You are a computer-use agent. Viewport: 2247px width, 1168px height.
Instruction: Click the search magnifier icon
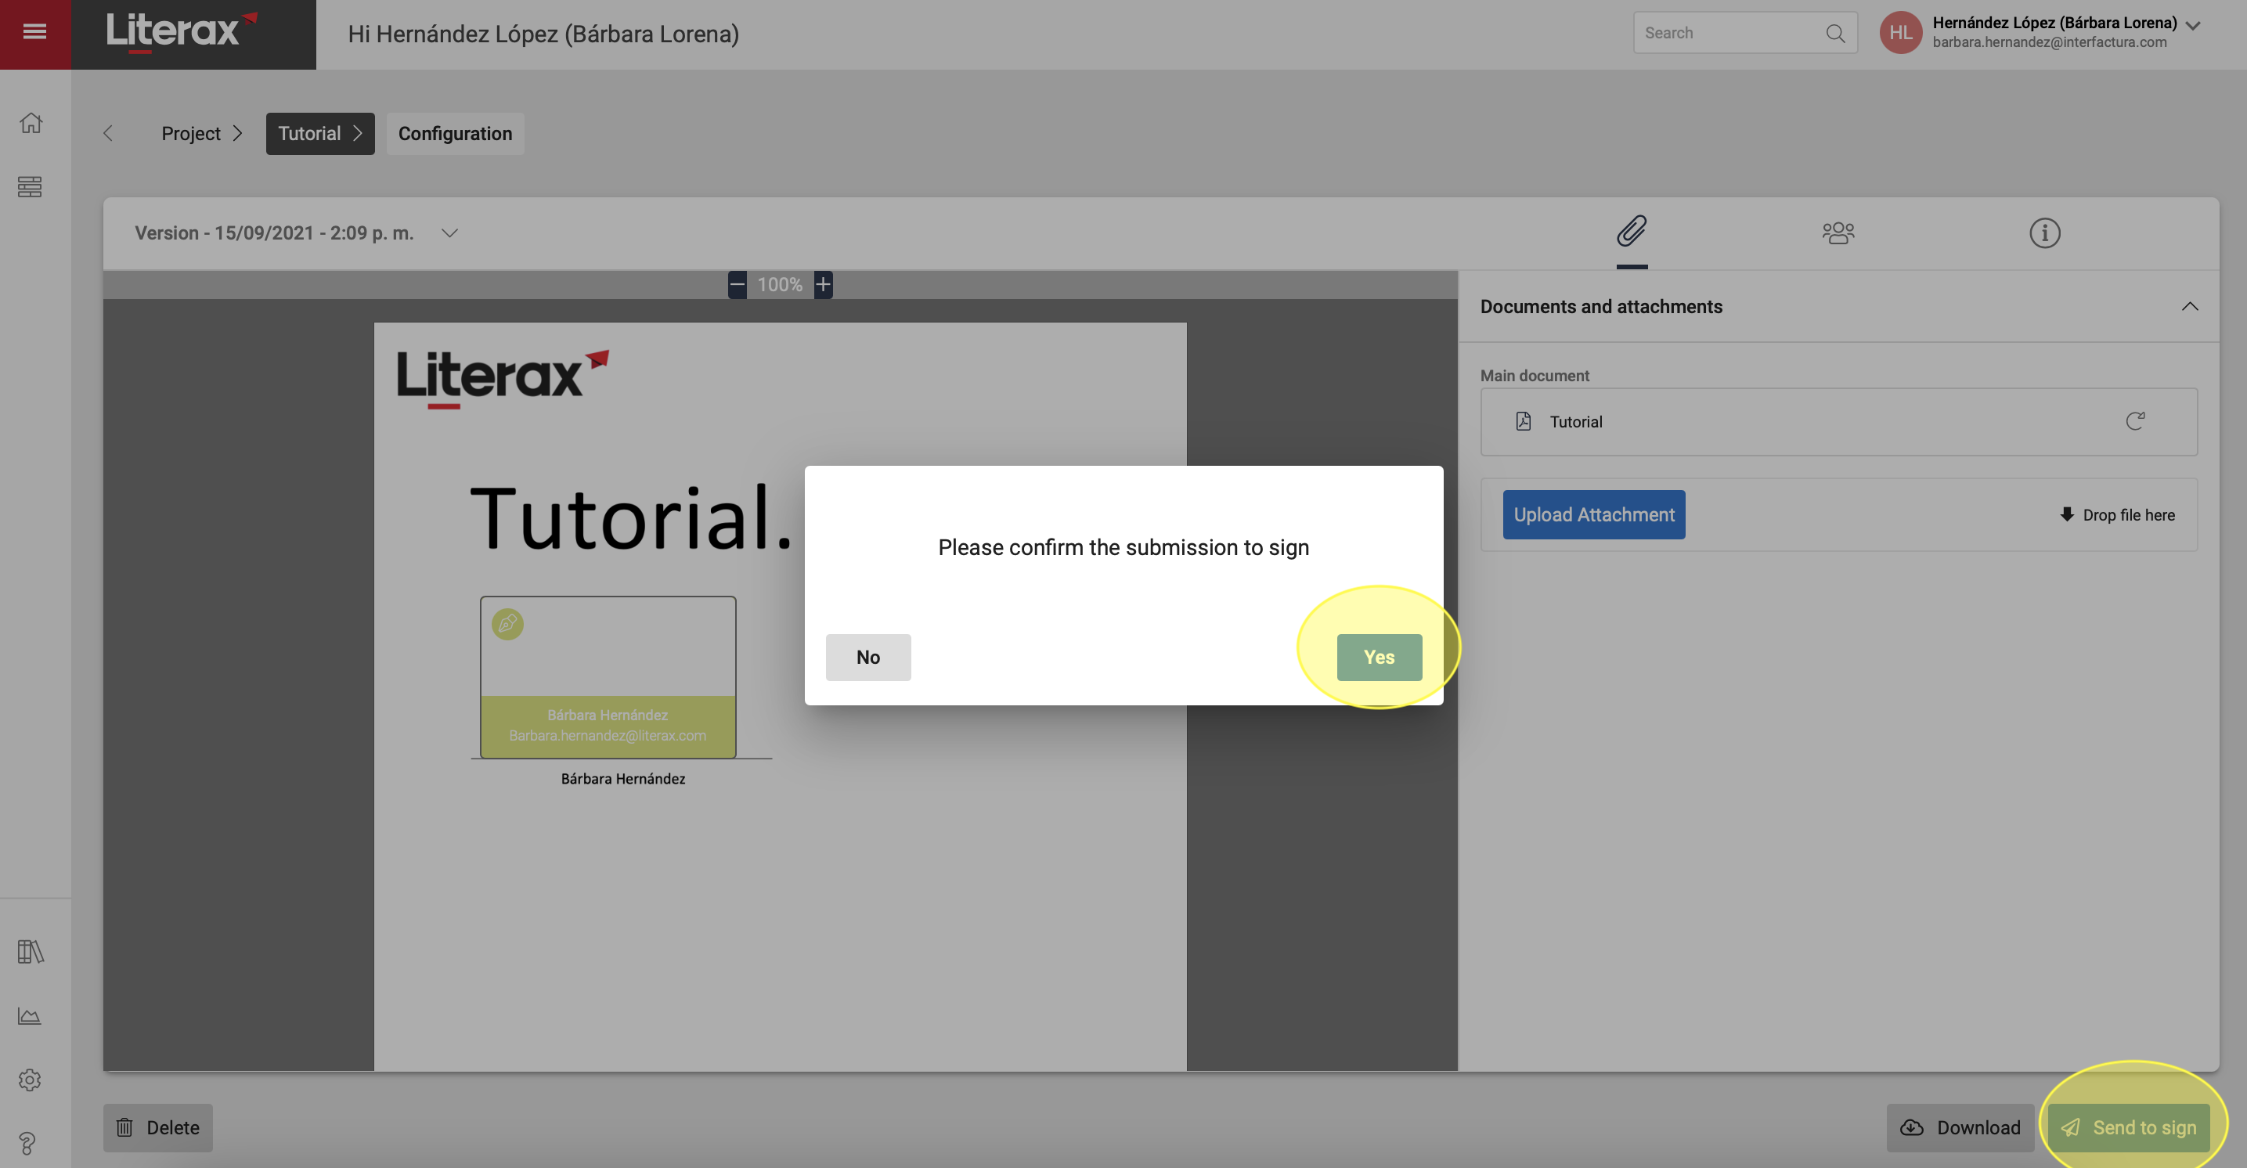[1835, 33]
